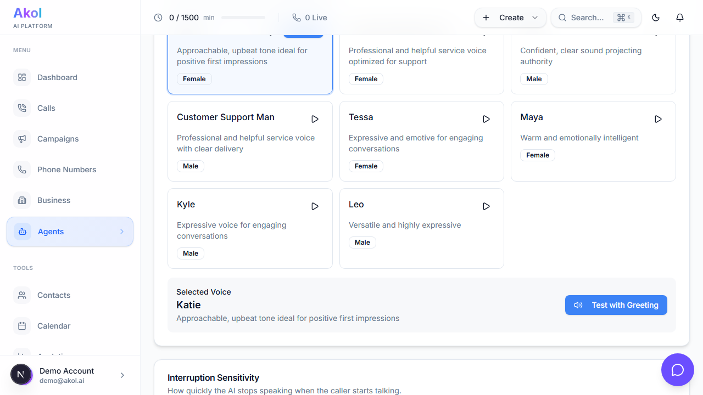Play Tessa voice sample
Image resolution: width=703 pixels, height=395 pixels.
[x=486, y=119]
